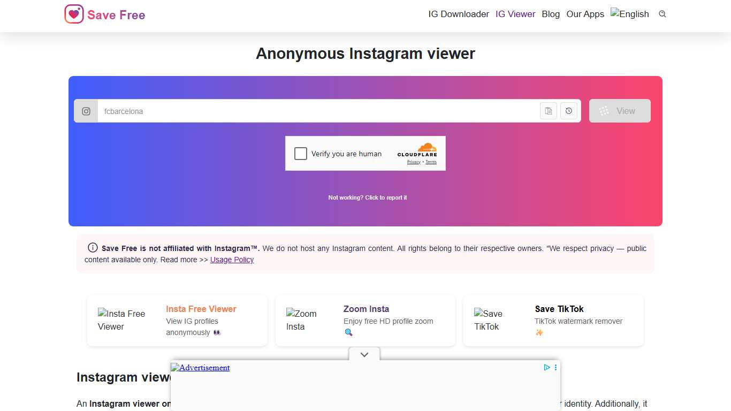Open site search via the magnifier icon
This screenshot has width=731, height=411.
tap(662, 14)
